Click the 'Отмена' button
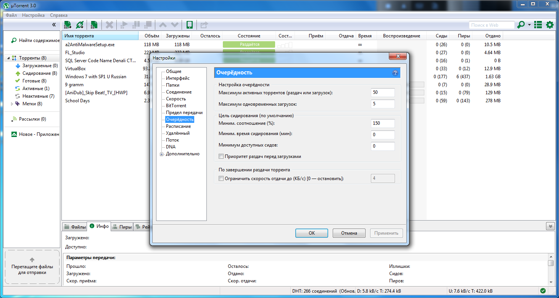Image resolution: width=559 pixels, height=298 pixels. 349,233
